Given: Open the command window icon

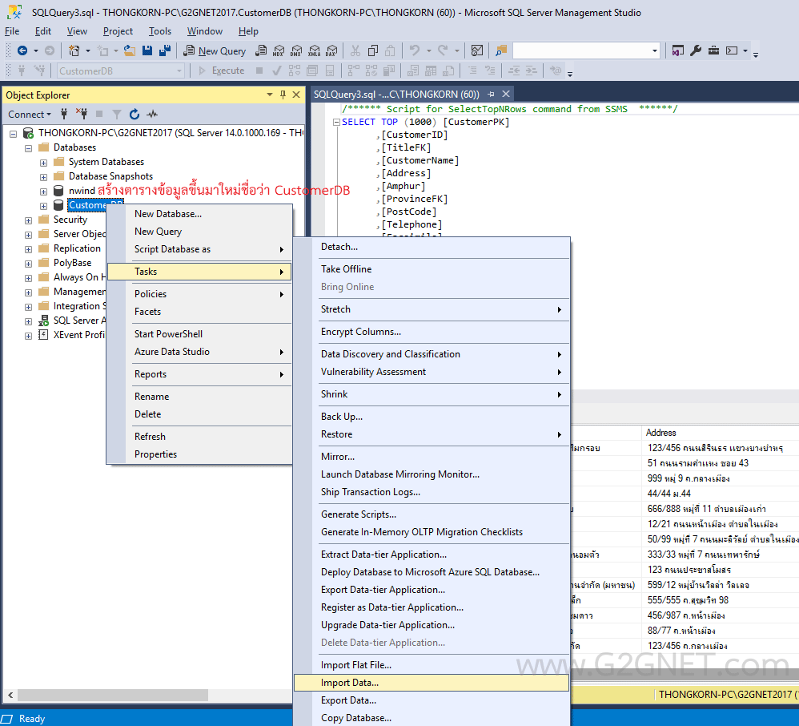Looking at the screenshot, I should [x=732, y=50].
